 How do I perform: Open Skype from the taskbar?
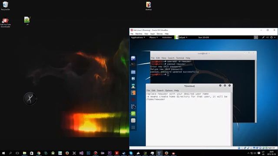coord(131,153)
